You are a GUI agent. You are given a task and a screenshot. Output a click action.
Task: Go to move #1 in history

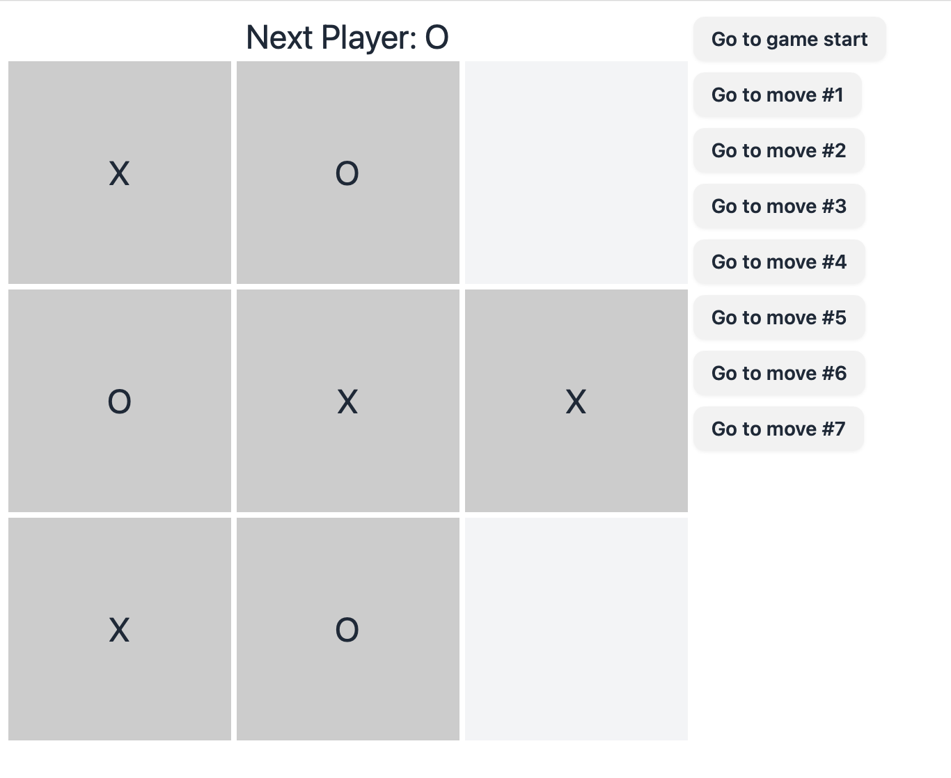[778, 95]
